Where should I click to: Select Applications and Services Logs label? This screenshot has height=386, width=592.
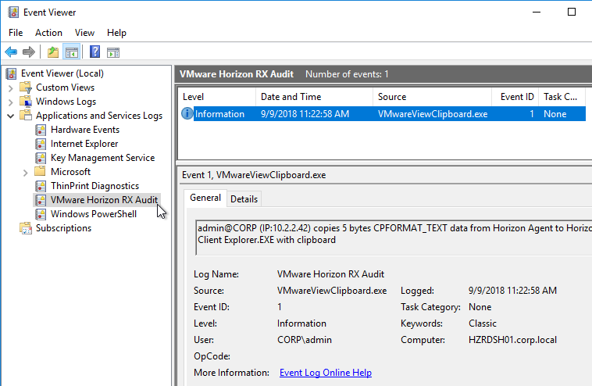point(99,116)
